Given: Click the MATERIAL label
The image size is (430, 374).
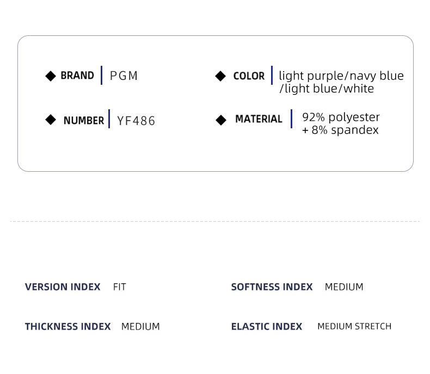Looking at the screenshot, I should click(259, 119).
